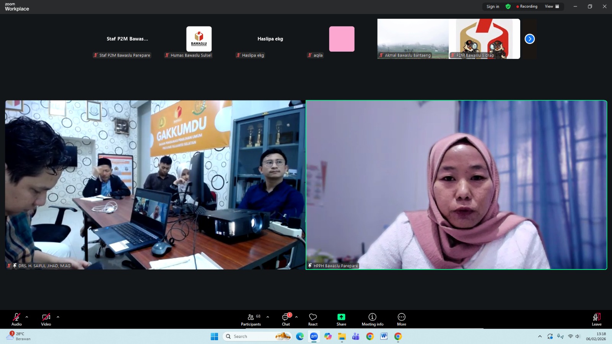Open the More options menu

(x=402, y=320)
